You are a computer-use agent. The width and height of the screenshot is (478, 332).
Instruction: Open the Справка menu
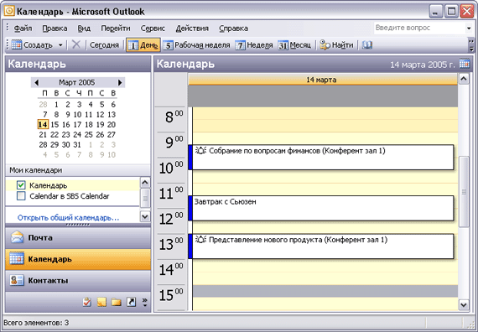coord(233,29)
